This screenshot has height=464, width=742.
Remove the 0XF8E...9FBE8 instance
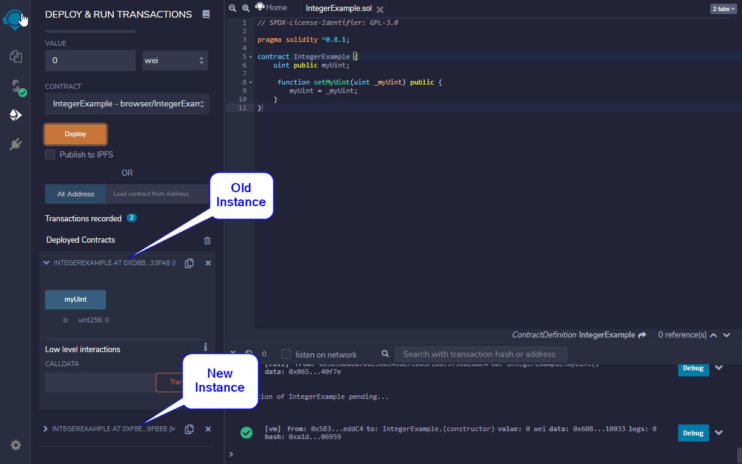pyautogui.click(x=208, y=429)
